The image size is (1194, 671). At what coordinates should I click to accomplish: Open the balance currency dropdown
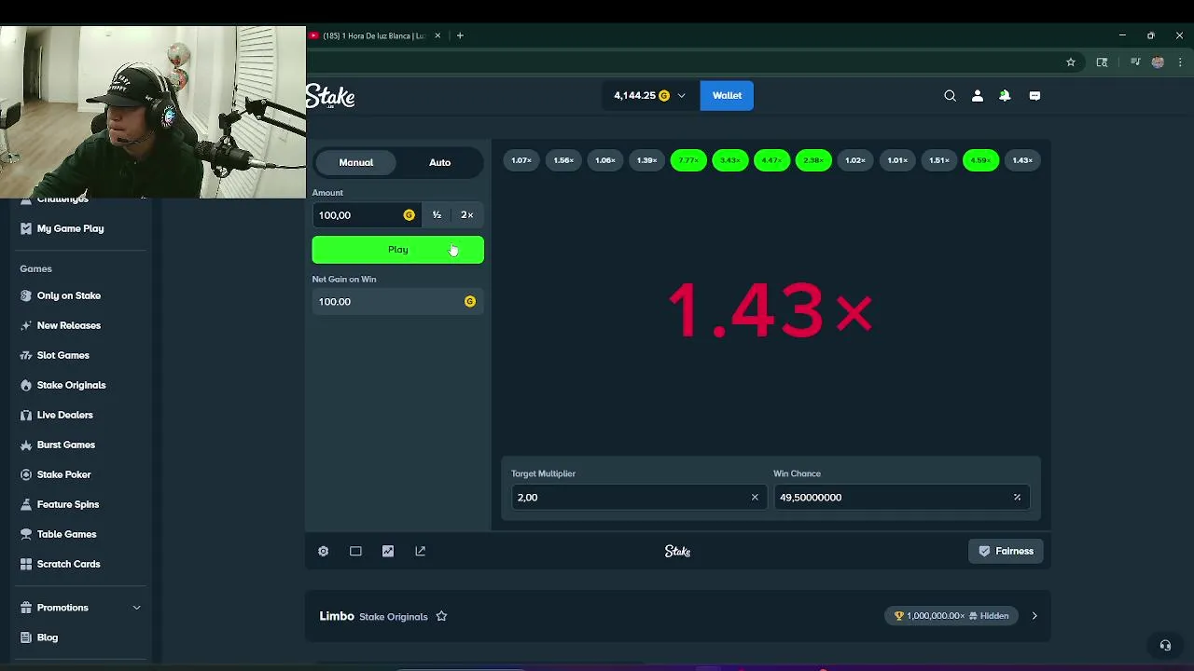click(x=649, y=95)
